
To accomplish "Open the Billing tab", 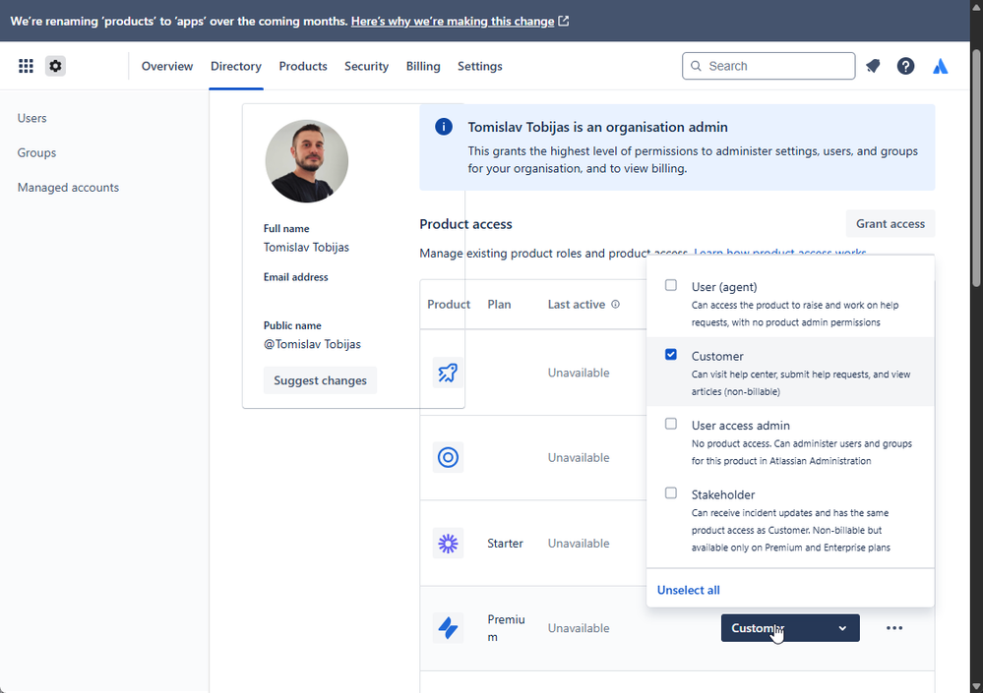I will (423, 66).
